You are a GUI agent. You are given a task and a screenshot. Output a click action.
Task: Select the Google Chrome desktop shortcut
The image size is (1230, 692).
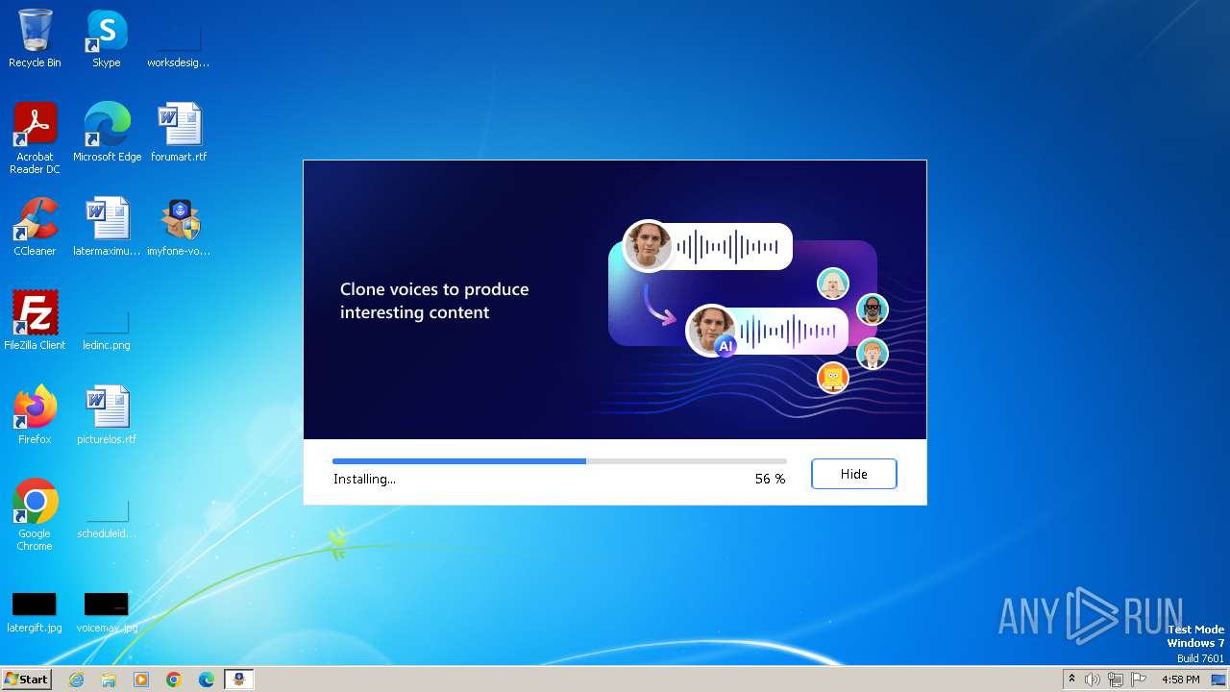[35, 515]
